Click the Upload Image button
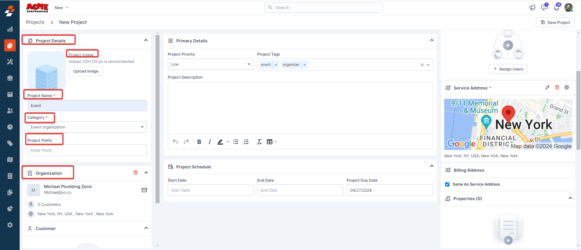The image size is (581, 250). point(86,71)
